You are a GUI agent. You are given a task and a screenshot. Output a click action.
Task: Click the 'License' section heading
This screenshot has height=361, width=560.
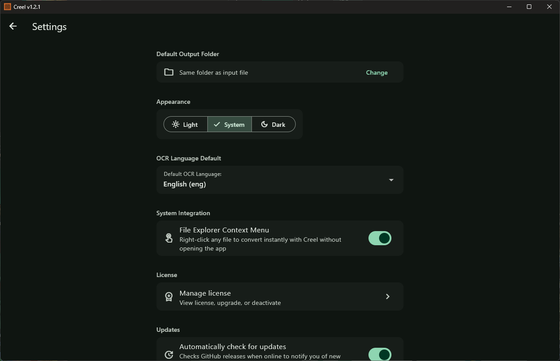pos(167,275)
